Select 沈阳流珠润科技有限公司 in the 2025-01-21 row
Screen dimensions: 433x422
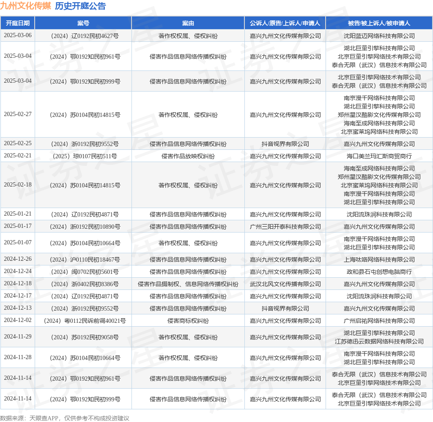pos(379,215)
